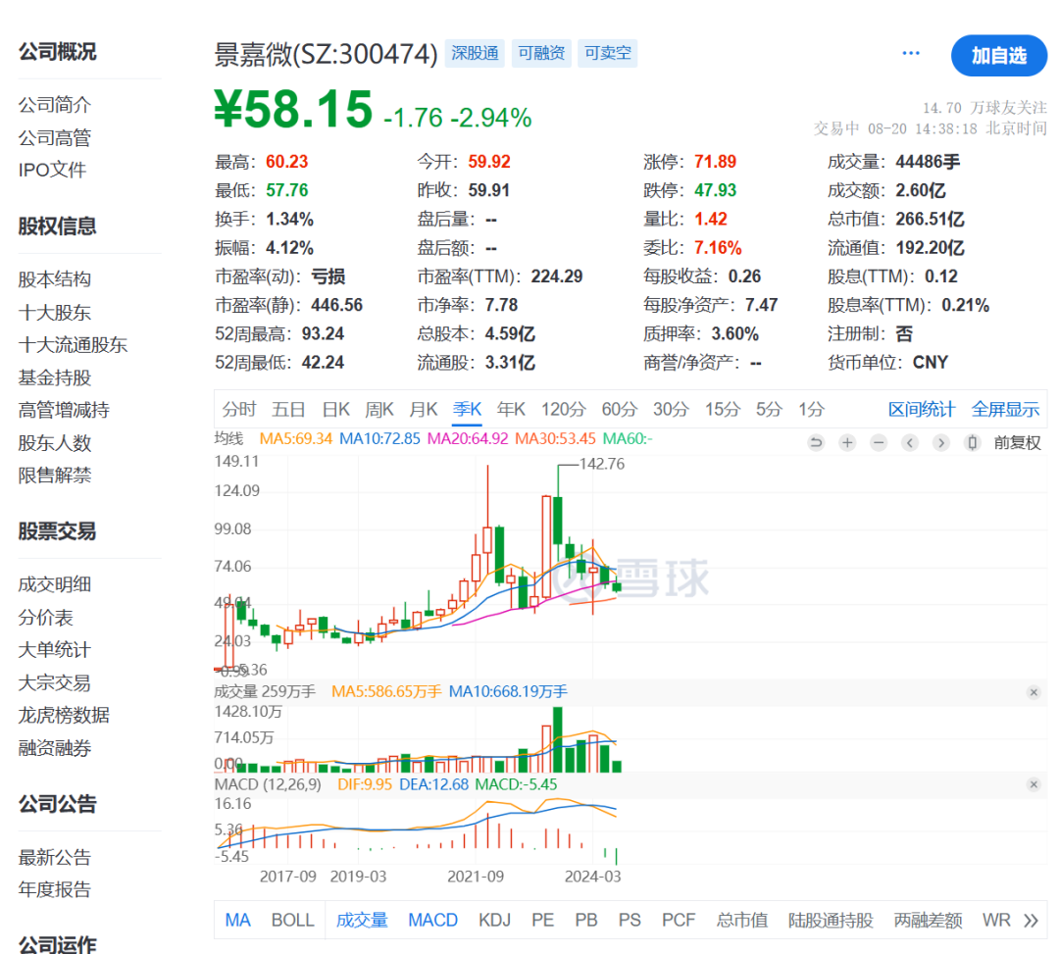Click the 可融资 tag
The image size is (1059, 954).
(x=541, y=53)
